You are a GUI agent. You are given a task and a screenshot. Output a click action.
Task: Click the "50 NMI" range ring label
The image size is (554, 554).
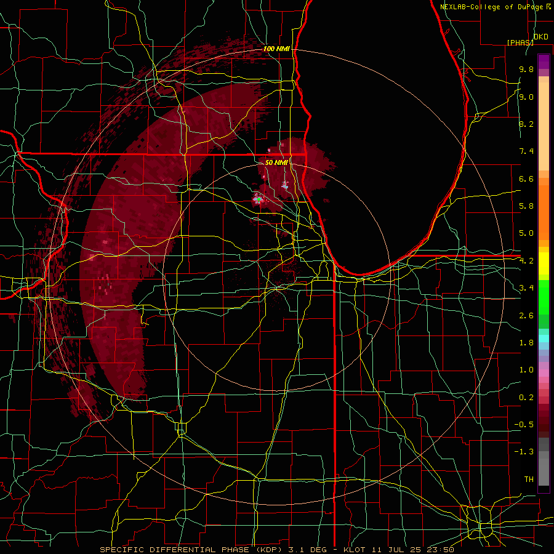click(x=276, y=163)
